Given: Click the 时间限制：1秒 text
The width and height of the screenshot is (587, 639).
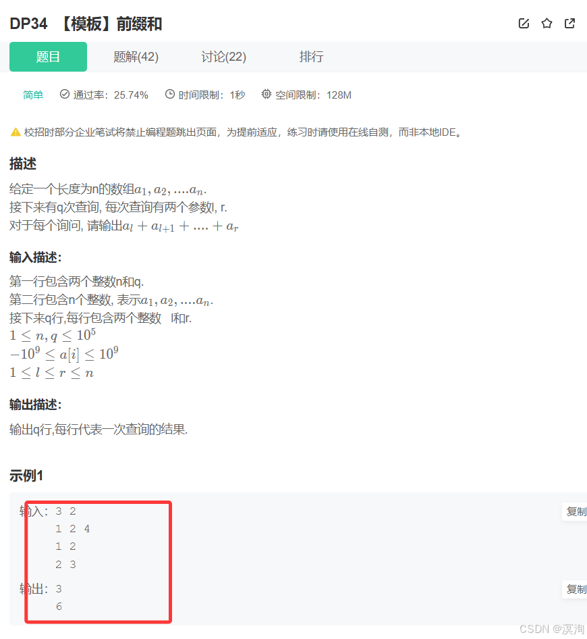Looking at the screenshot, I should [x=212, y=95].
